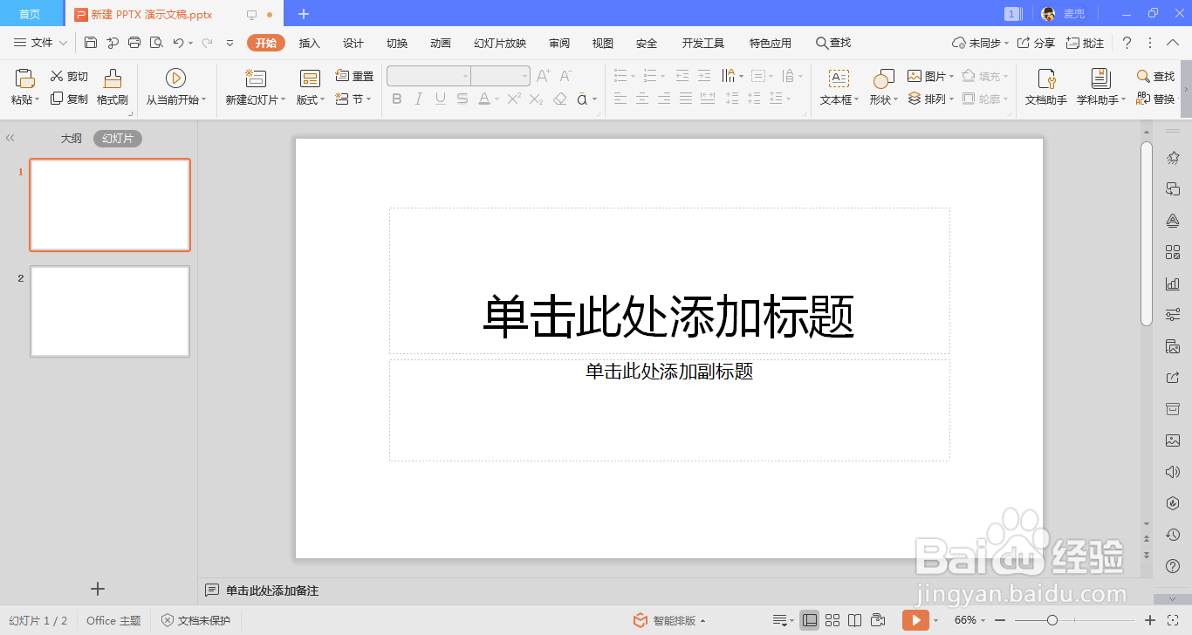
Task: Switch to the Outline (大纲) panel tab
Action: [x=72, y=138]
